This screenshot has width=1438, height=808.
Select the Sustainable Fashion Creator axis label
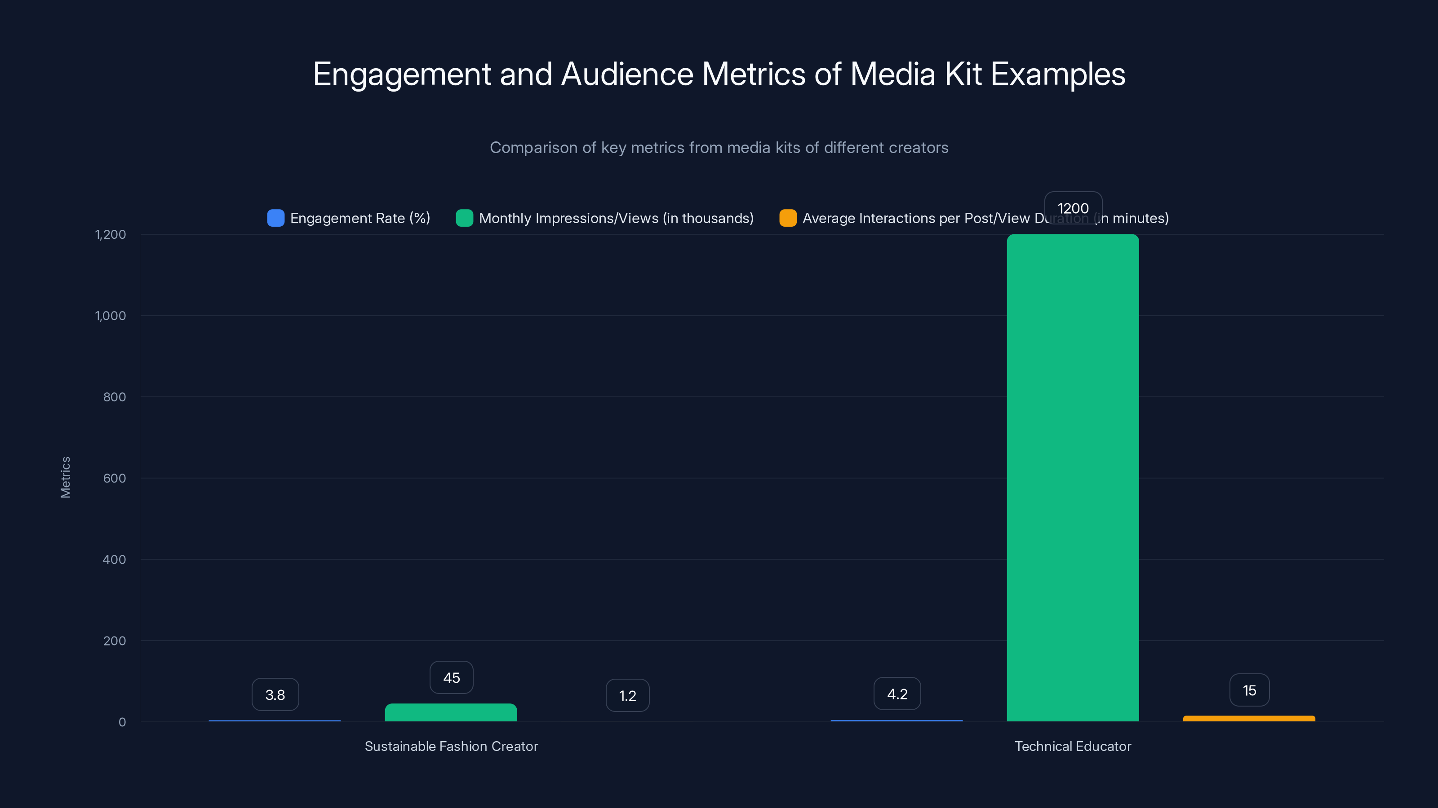(451, 746)
